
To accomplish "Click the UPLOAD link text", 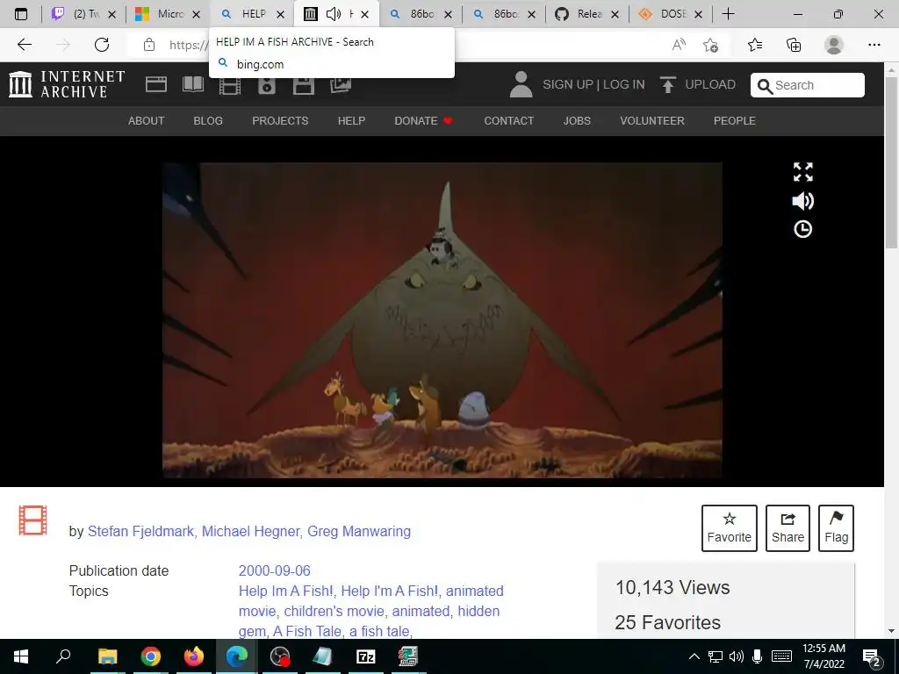I will [709, 85].
